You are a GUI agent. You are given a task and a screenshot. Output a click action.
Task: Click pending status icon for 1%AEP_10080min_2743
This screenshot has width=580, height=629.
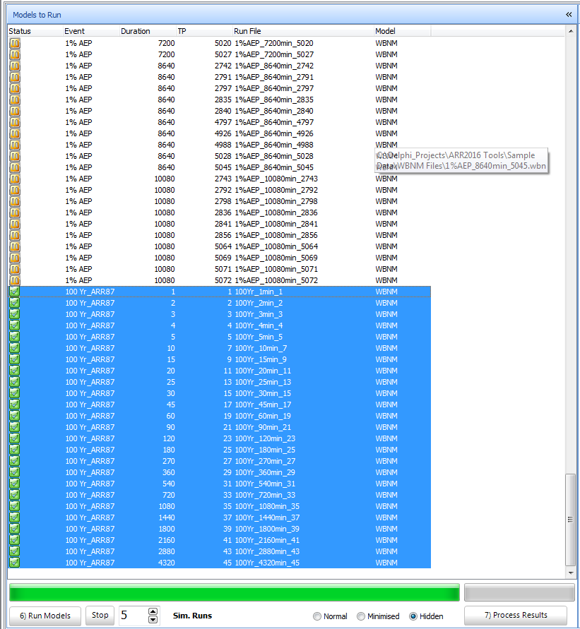14,179
